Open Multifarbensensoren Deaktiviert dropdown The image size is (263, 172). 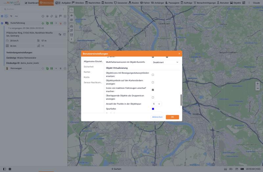click(166, 62)
